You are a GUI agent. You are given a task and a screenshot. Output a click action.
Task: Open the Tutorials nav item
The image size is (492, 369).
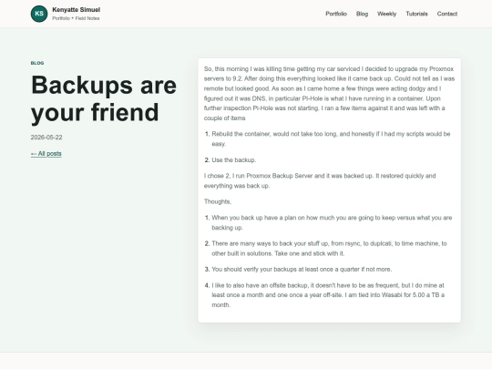[416, 14]
